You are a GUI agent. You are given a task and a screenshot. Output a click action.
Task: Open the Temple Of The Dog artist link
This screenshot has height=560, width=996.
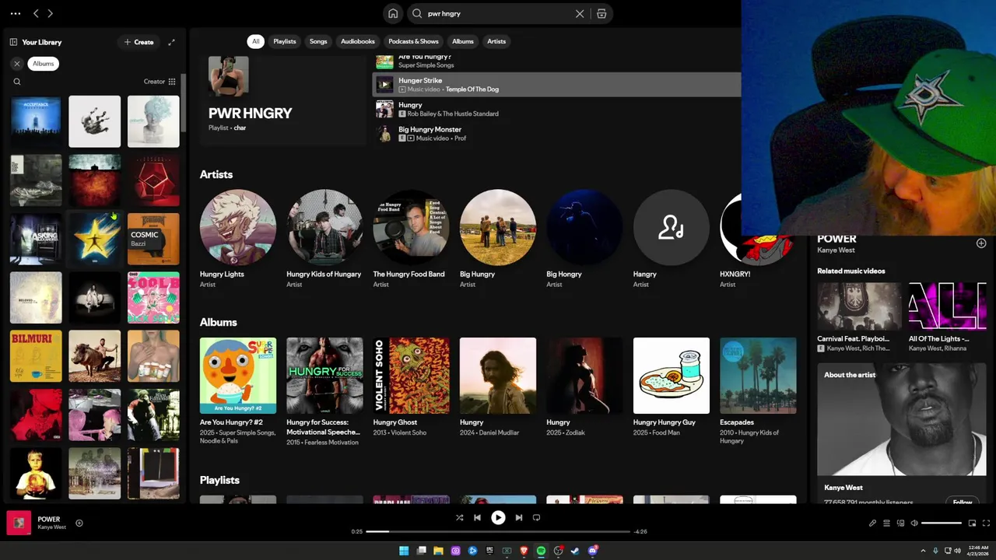click(x=472, y=89)
